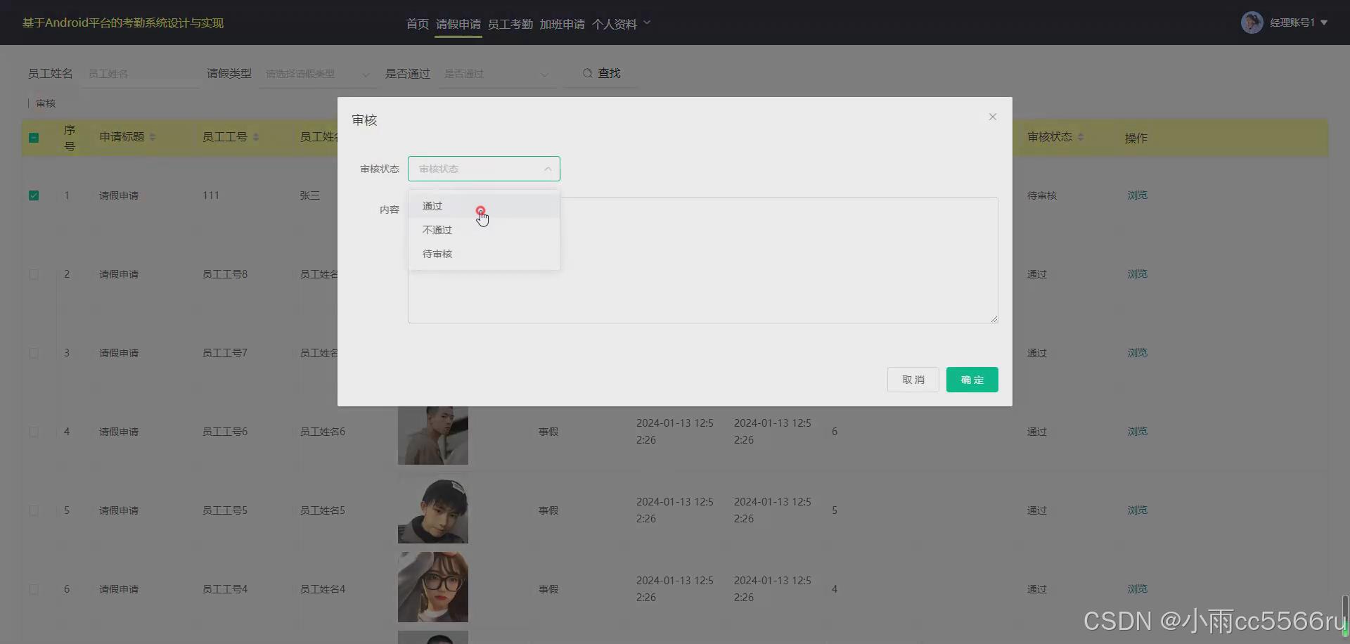Image resolution: width=1350 pixels, height=644 pixels.
Task: Click the 员工工号8 cell
Action: 225,274
